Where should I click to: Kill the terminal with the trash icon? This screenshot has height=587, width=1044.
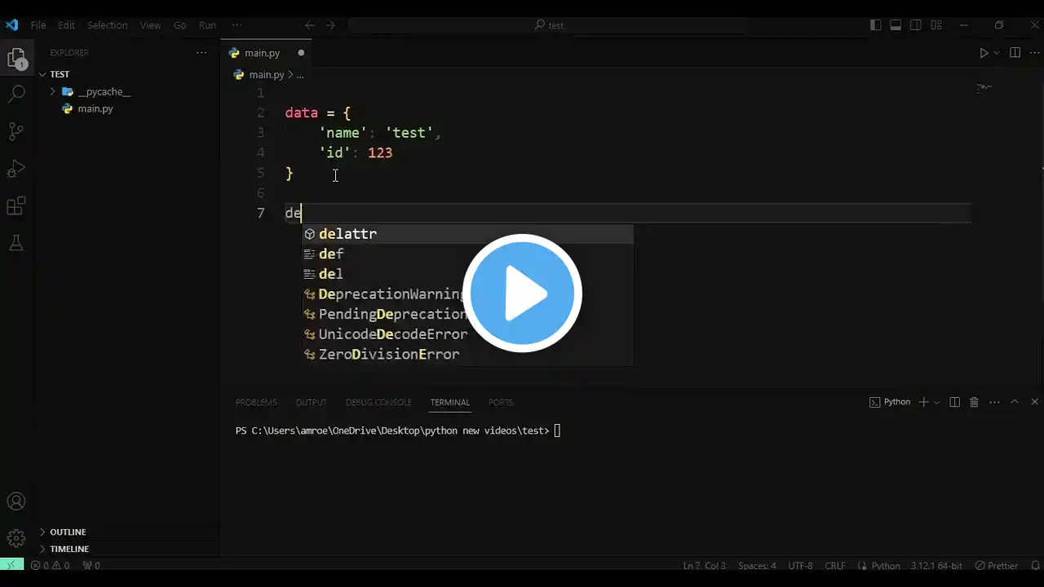(x=974, y=402)
